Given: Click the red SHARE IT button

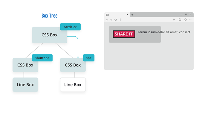Looking at the screenshot, I should coord(124,34).
